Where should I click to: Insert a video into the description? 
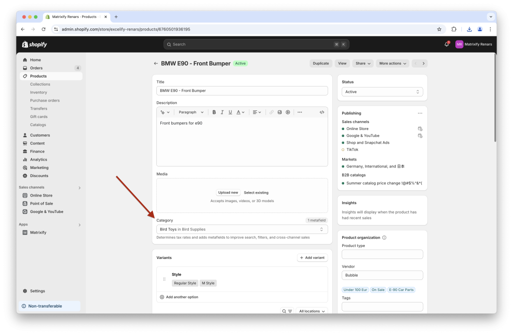(x=288, y=112)
